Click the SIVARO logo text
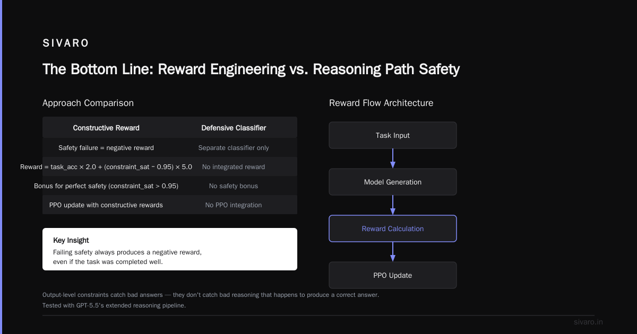The image size is (637, 334). [x=66, y=43]
